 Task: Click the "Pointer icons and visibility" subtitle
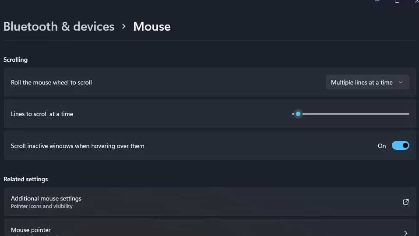coord(42,206)
